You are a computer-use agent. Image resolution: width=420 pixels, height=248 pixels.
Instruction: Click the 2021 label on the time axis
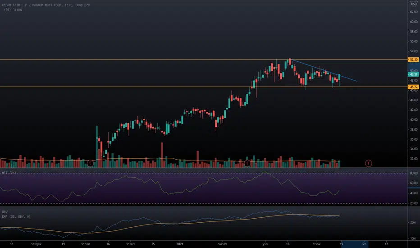pyautogui.click(x=180, y=244)
